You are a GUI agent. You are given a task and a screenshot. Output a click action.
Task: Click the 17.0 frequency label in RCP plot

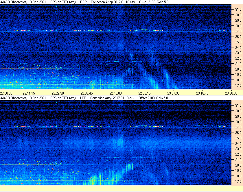tap(238, 86)
